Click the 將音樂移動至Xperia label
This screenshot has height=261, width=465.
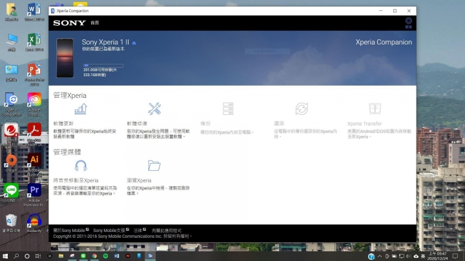tap(76, 180)
